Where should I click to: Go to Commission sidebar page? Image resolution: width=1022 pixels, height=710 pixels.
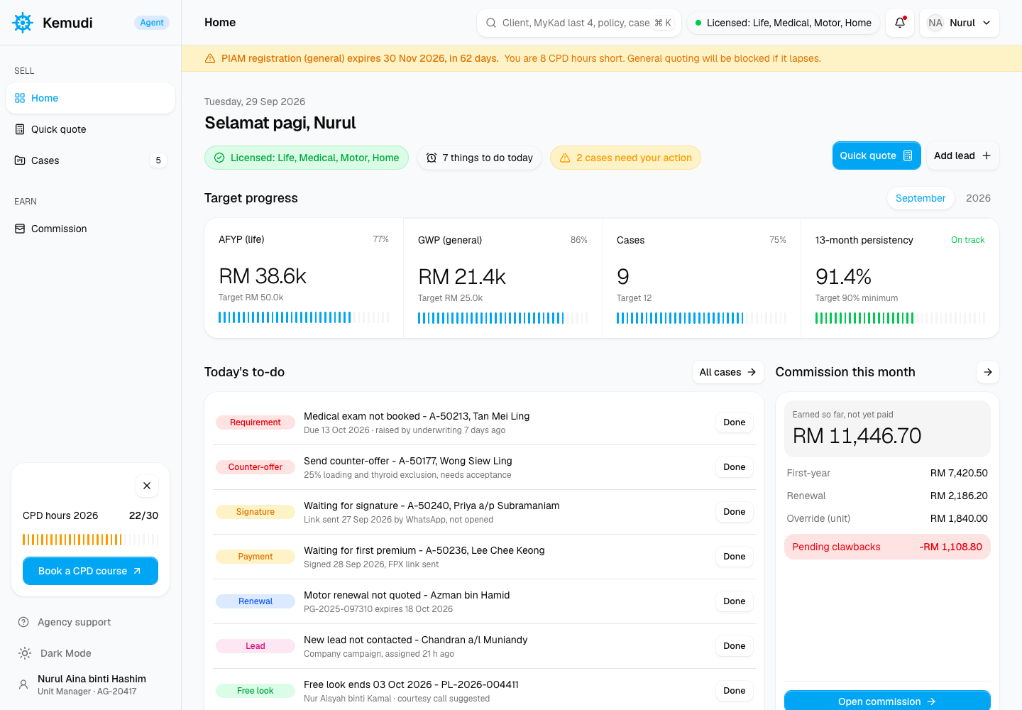point(90,229)
